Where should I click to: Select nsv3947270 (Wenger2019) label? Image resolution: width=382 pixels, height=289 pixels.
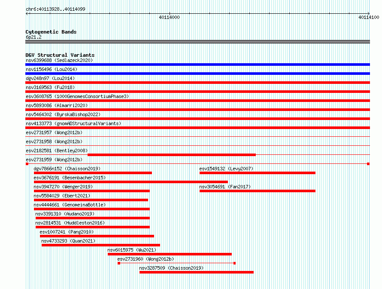(63, 187)
